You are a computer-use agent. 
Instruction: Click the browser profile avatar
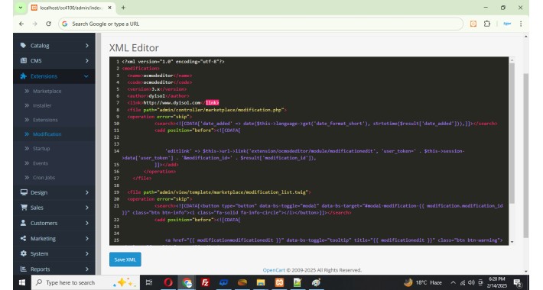tap(507, 24)
